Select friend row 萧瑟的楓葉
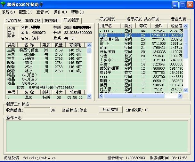Viewport: 195px width, 162px height. click(141, 68)
